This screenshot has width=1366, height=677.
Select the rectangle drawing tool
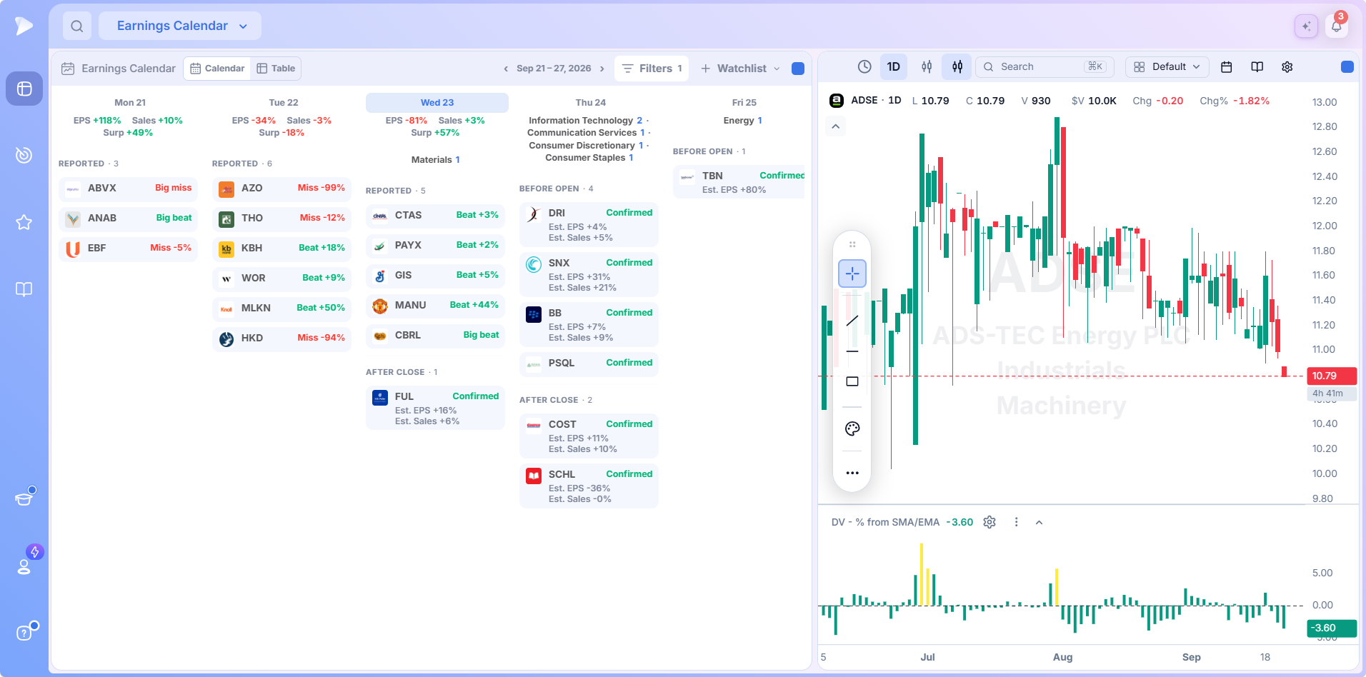[x=852, y=381]
